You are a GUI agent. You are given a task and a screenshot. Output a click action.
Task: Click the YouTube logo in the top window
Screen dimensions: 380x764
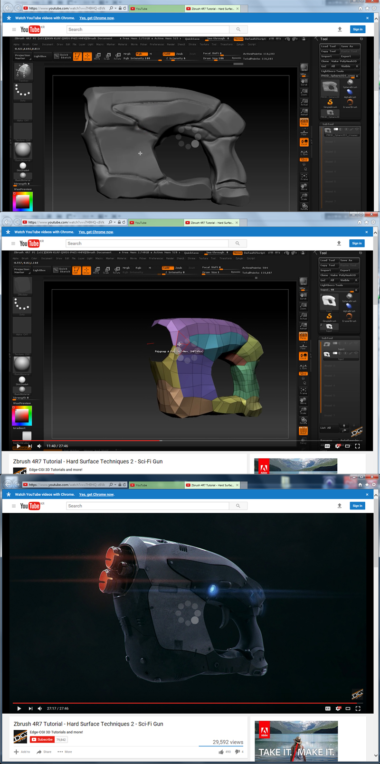pyautogui.click(x=32, y=29)
